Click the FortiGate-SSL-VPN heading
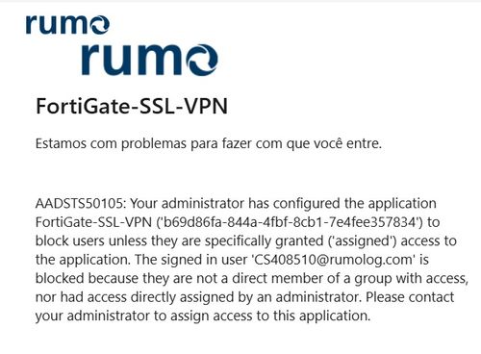Viewport: 481px width, 354px height. (x=132, y=106)
